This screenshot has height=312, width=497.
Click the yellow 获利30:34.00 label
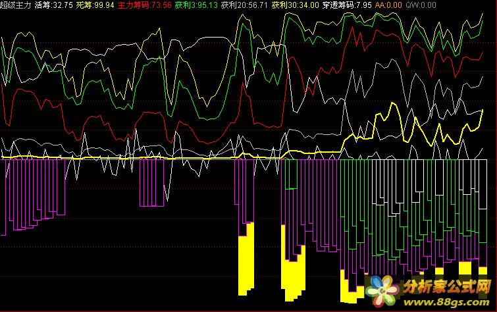(295, 5)
